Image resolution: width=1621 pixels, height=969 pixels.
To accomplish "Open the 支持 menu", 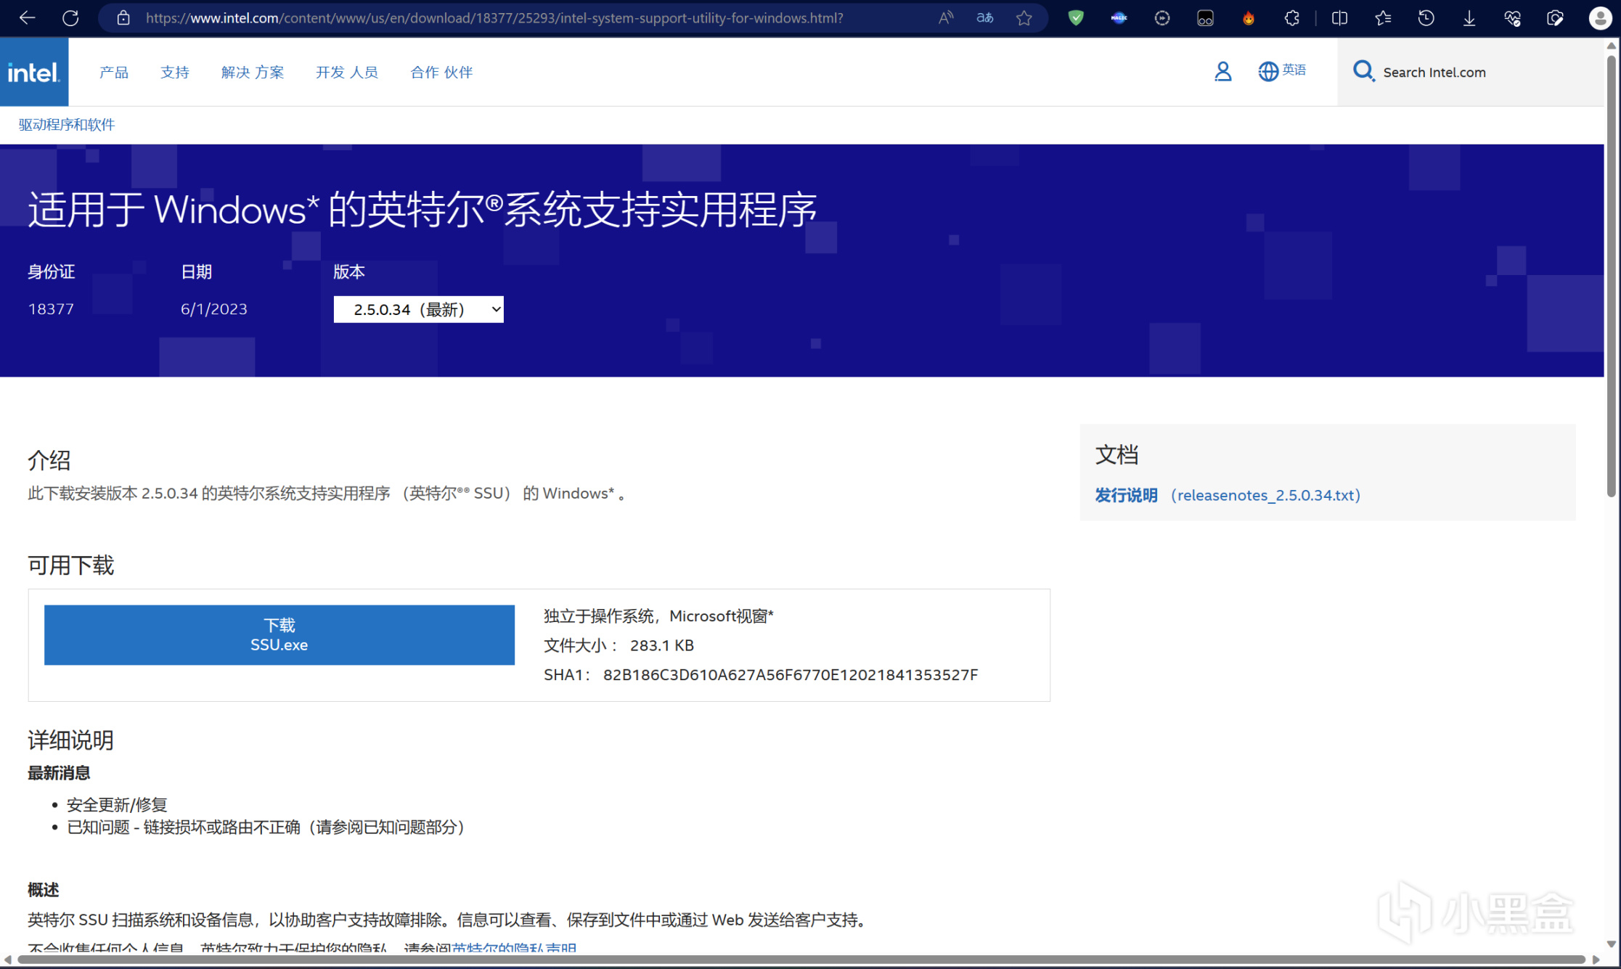I will [175, 72].
